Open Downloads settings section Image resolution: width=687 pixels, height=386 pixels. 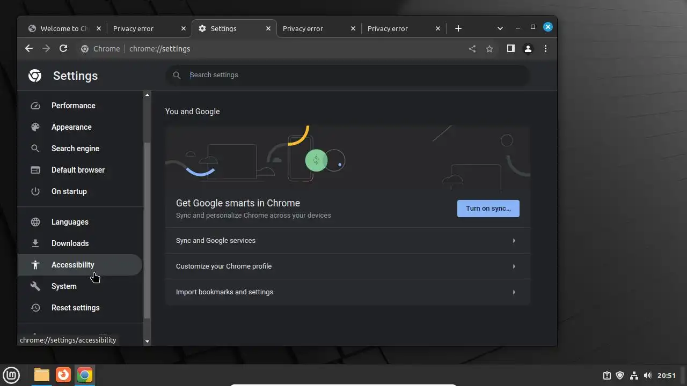(79, 243)
